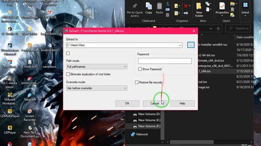Click the Password input field
The width and height of the screenshot is (261, 146).
[x=165, y=61]
